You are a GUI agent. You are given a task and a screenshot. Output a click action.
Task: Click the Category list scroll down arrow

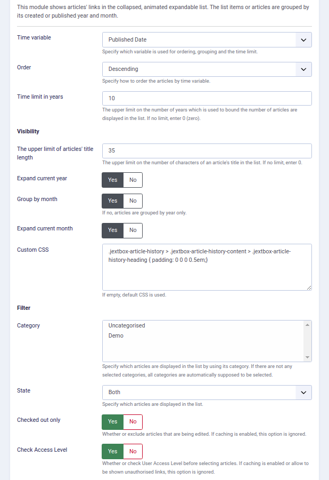307,357
